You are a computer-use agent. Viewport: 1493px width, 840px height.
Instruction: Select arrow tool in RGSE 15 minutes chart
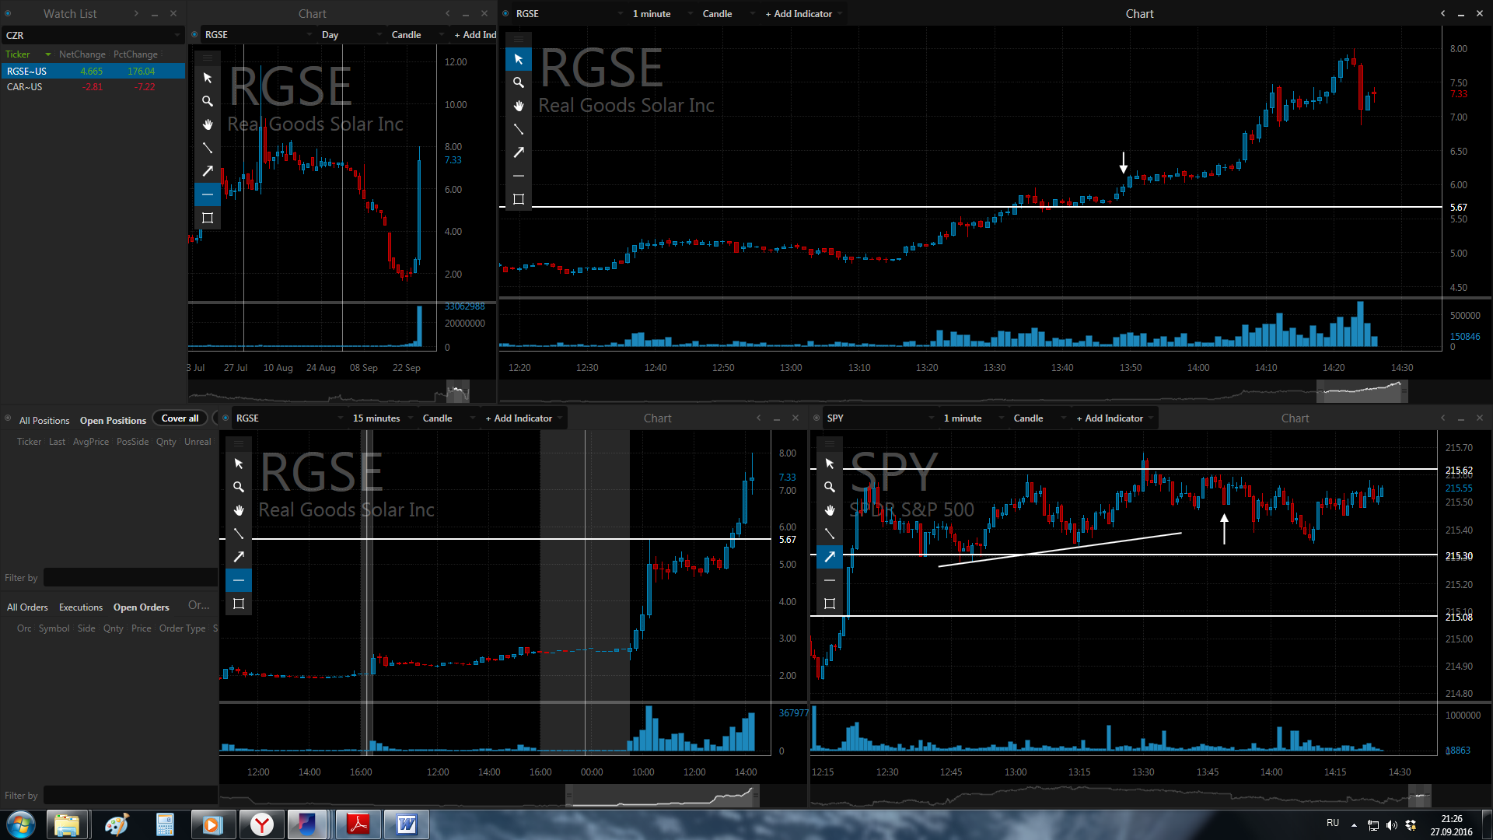point(239,557)
